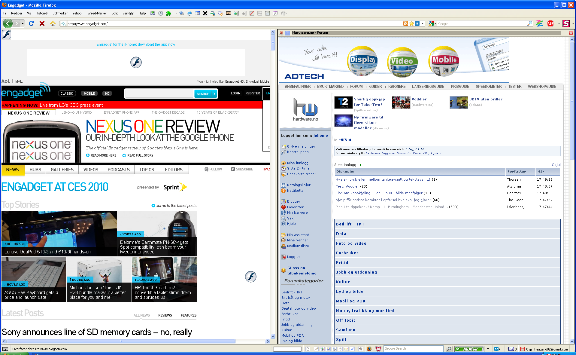576x355 pixels.
Task: Open the Downloads toolbar icon
Action: tap(153, 13)
